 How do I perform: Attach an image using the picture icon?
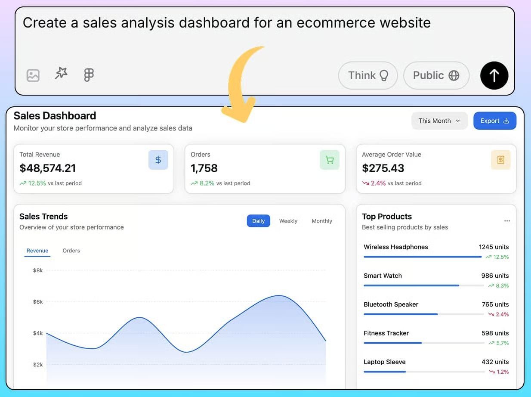(x=33, y=75)
